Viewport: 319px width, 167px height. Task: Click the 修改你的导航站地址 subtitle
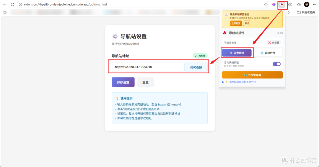click(126, 44)
